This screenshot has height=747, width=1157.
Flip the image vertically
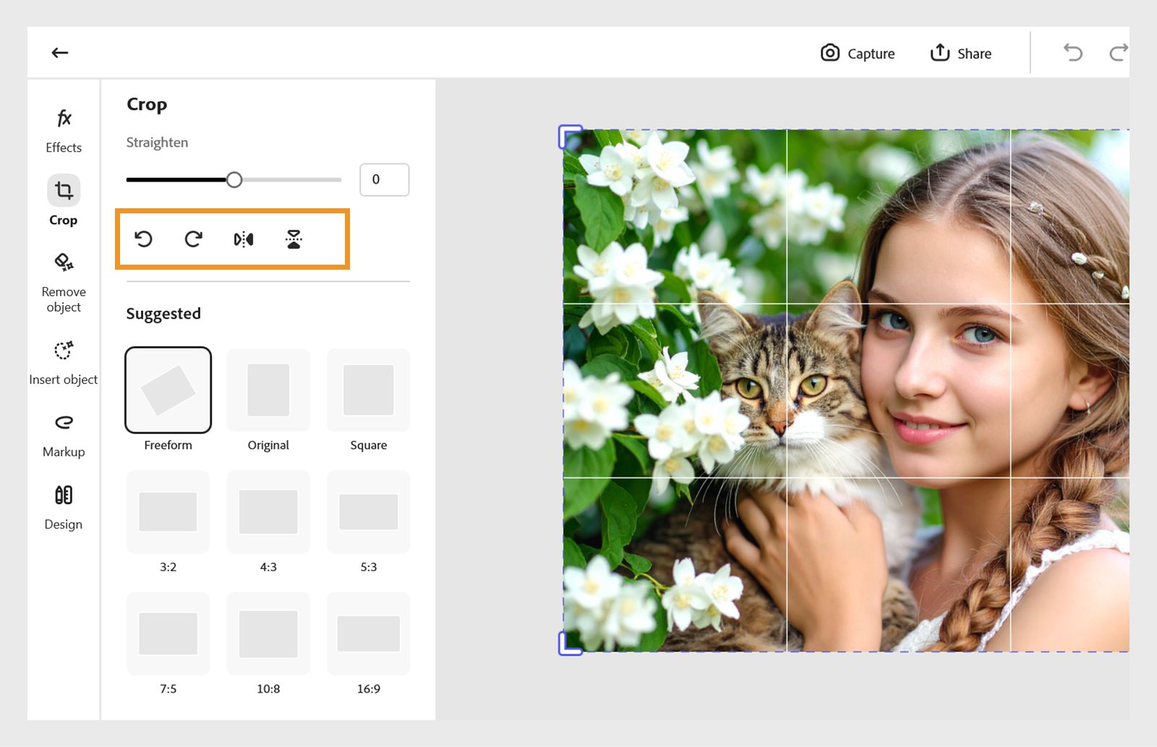(x=294, y=239)
